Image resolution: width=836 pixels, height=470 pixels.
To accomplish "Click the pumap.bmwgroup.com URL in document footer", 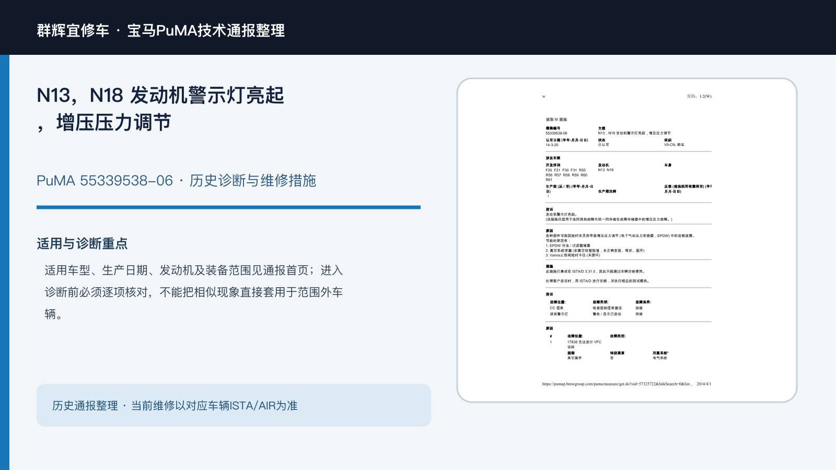I will point(617,384).
